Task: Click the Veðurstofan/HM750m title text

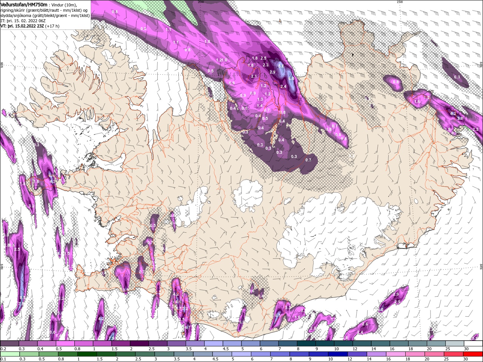Action: [24, 4]
